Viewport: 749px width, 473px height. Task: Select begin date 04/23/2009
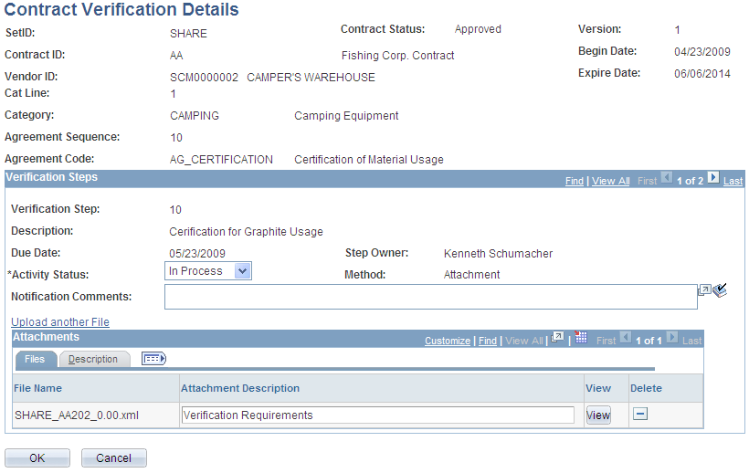tap(702, 51)
